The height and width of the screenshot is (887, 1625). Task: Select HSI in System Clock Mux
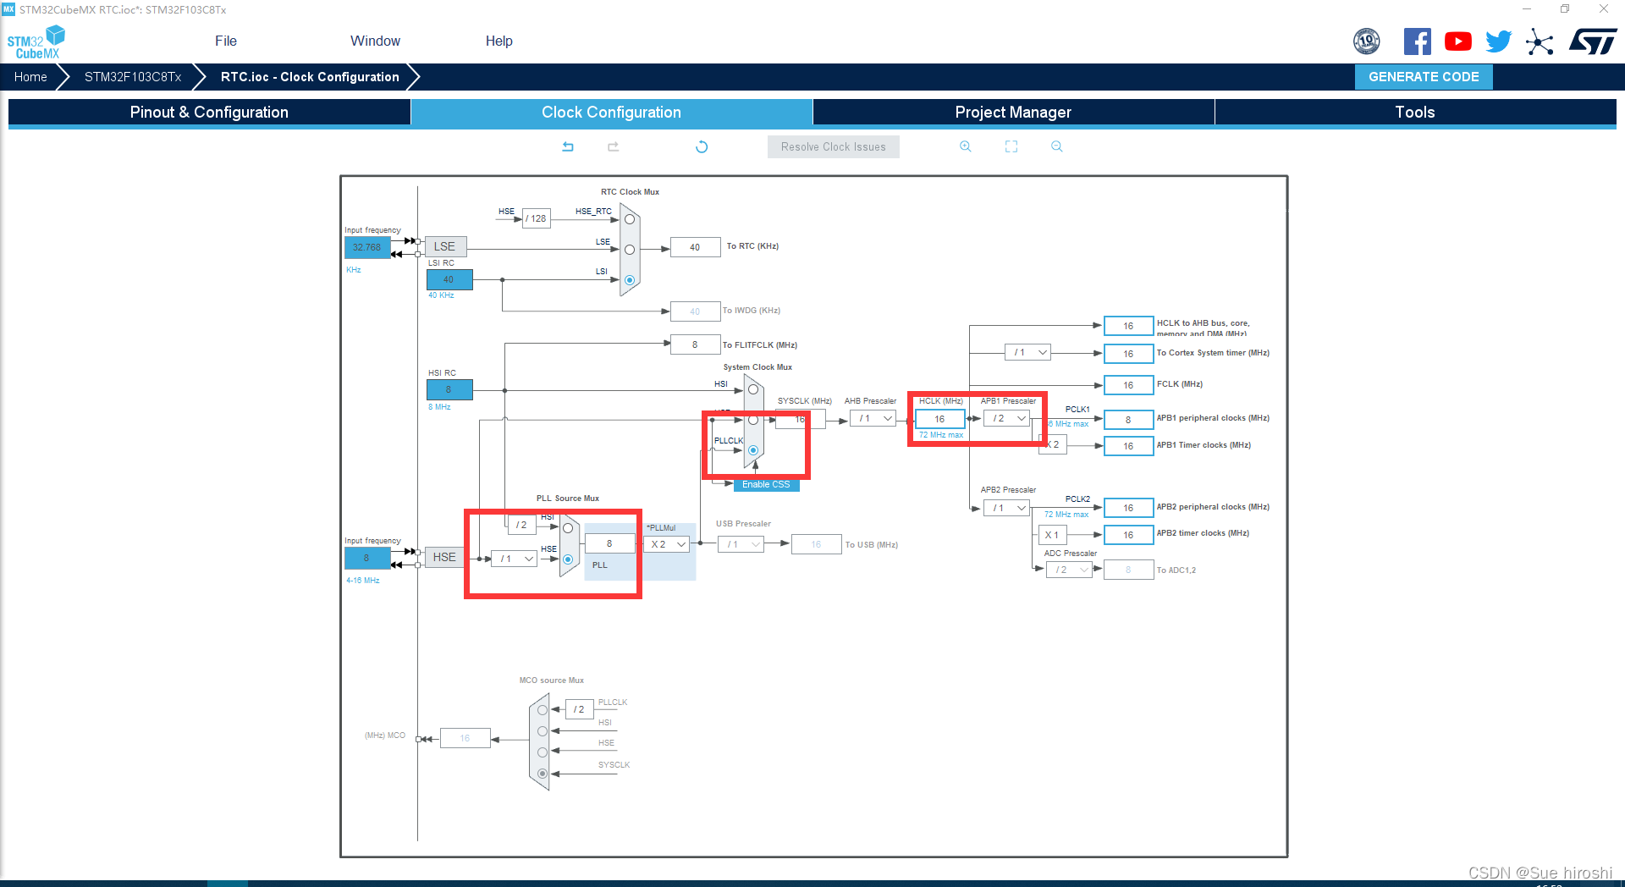click(x=753, y=389)
